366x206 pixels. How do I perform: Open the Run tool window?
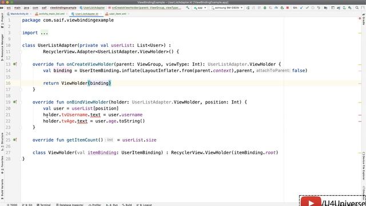tap(112, 205)
